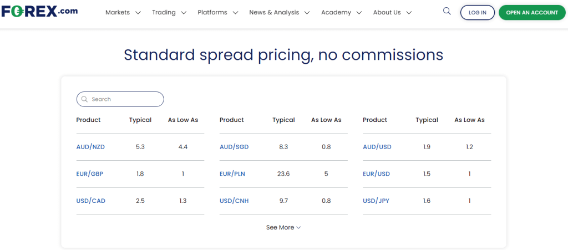Select the 4.4 low spread for AUD/NZD
The height and width of the screenshot is (250, 568).
(183, 147)
